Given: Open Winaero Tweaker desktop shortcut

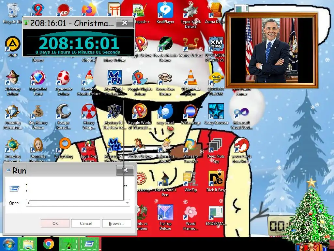Looking at the screenshot, I should (190, 150).
